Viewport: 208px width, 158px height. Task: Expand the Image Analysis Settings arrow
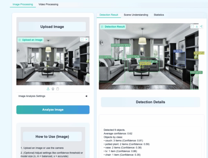86,96
